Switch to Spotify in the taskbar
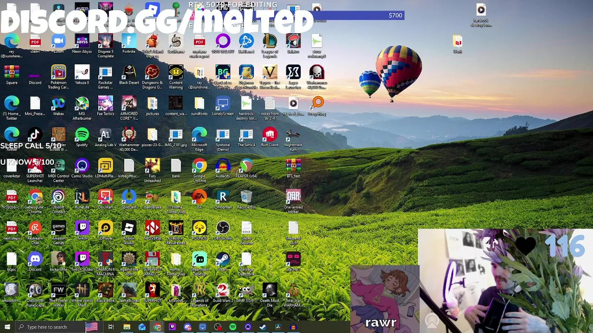Viewport: 593px width, 333px height. (233, 327)
